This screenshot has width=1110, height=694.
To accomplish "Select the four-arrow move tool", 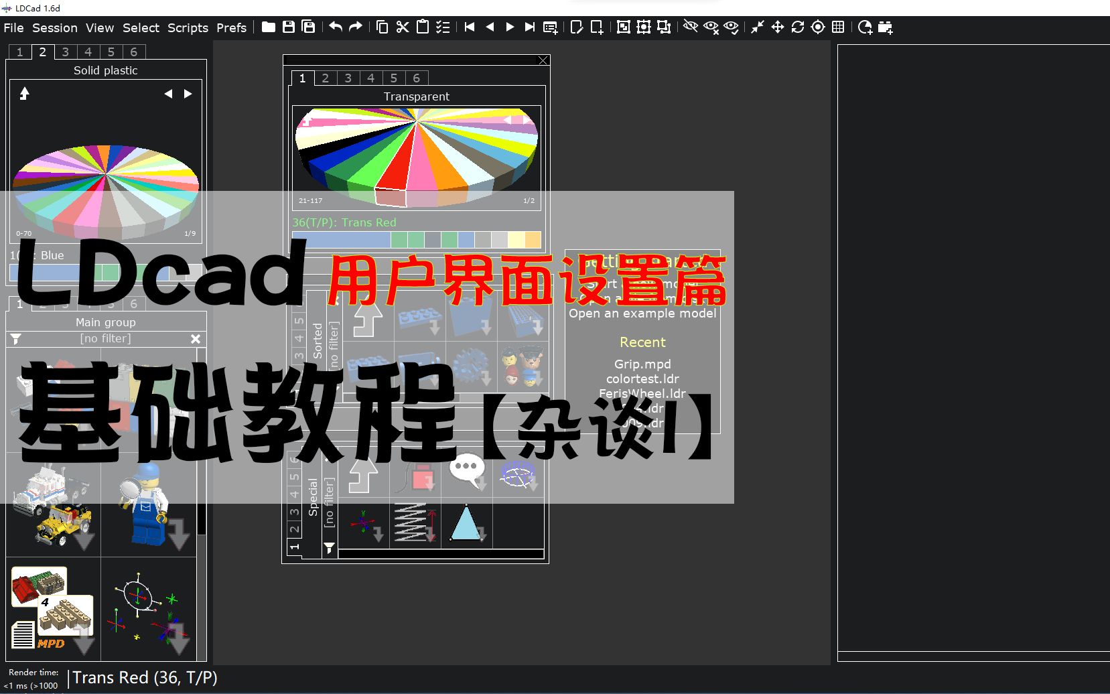I will pyautogui.click(x=778, y=27).
